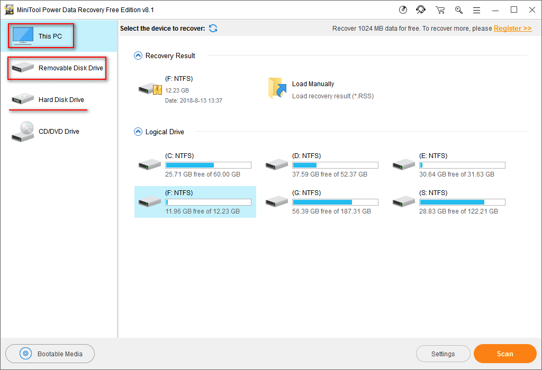Click the register key icon
Viewport: 542px width, 370px height.
coord(459,10)
